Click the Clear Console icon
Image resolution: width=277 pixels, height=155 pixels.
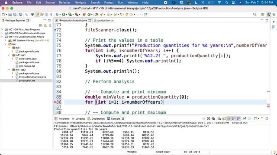click(219, 119)
